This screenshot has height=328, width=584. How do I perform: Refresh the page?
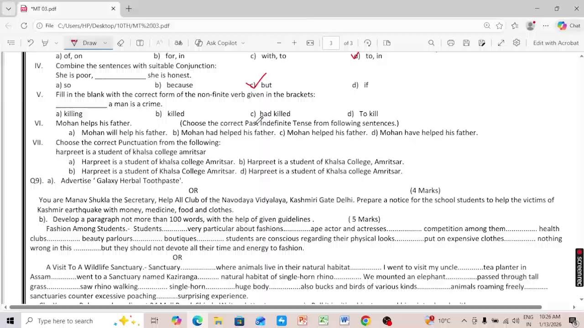(24, 26)
